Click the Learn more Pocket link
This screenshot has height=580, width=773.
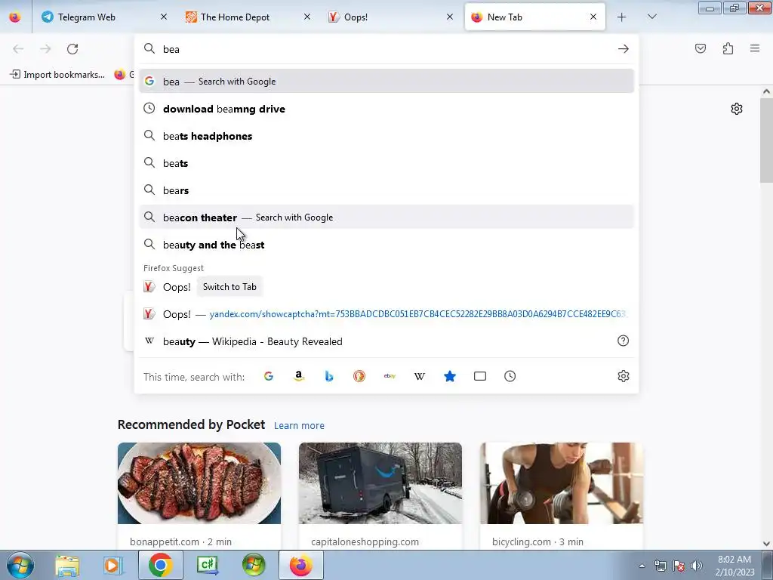[x=299, y=426]
